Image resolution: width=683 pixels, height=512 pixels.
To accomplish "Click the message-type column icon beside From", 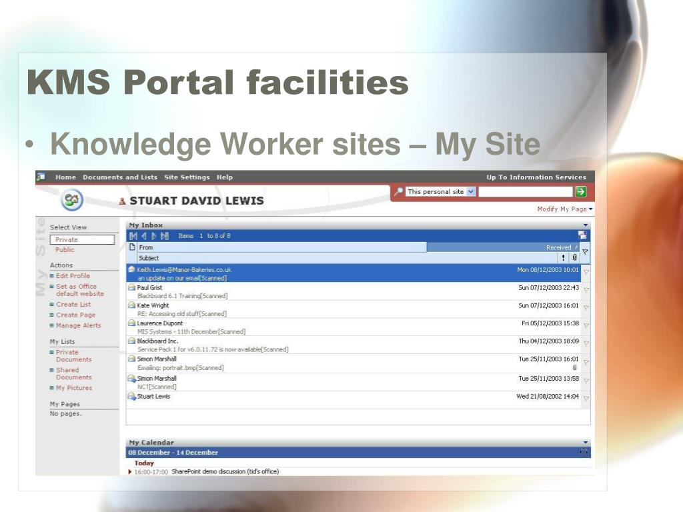I will pos(133,247).
